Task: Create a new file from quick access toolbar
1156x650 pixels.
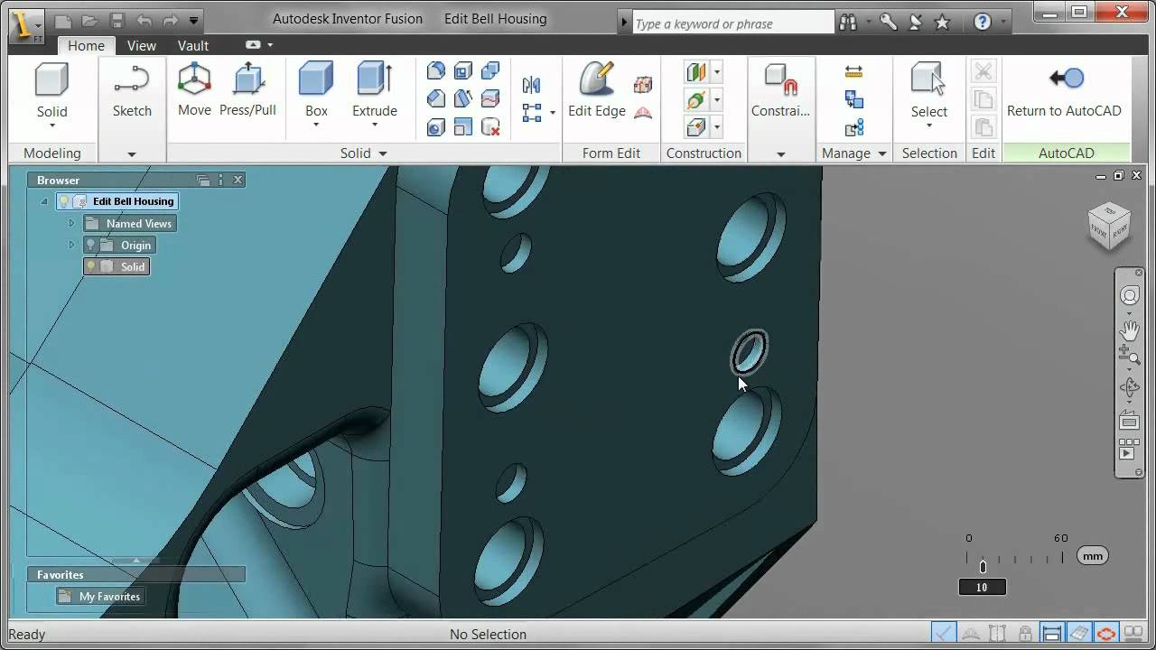Action: (x=62, y=20)
